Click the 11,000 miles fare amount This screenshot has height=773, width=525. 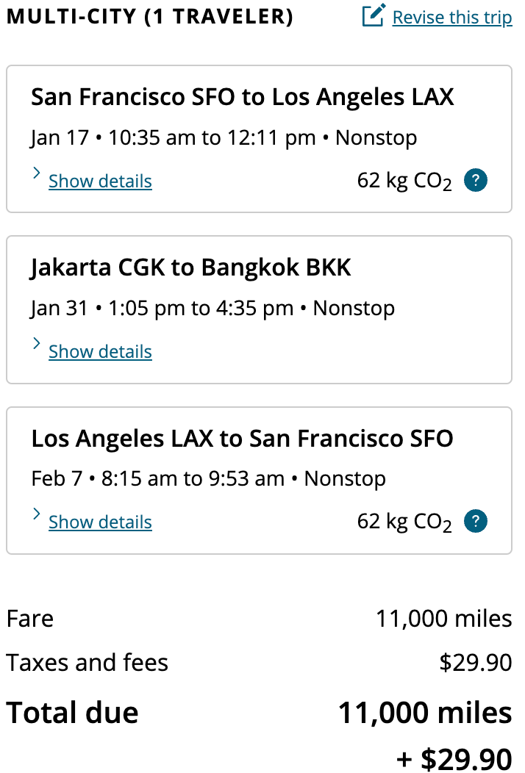point(444,618)
